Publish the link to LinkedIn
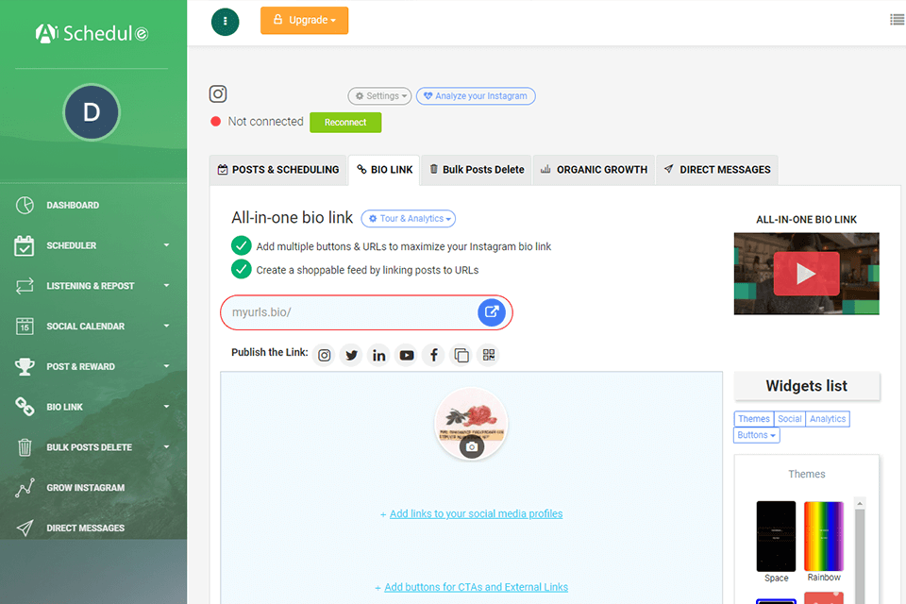This screenshot has width=906, height=604. click(x=379, y=355)
